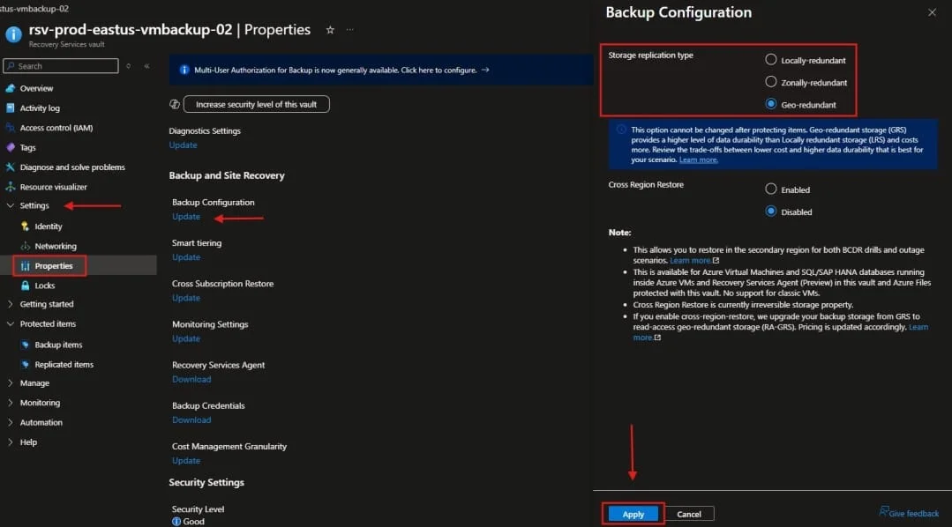Click Update under Smart tiering
This screenshot has width=952, height=527.
[186, 257]
